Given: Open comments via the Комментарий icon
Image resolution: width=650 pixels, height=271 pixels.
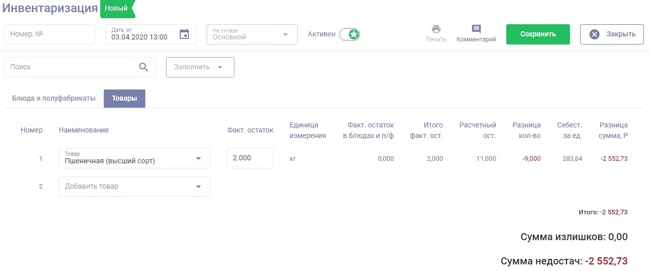Looking at the screenshot, I should tap(476, 29).
